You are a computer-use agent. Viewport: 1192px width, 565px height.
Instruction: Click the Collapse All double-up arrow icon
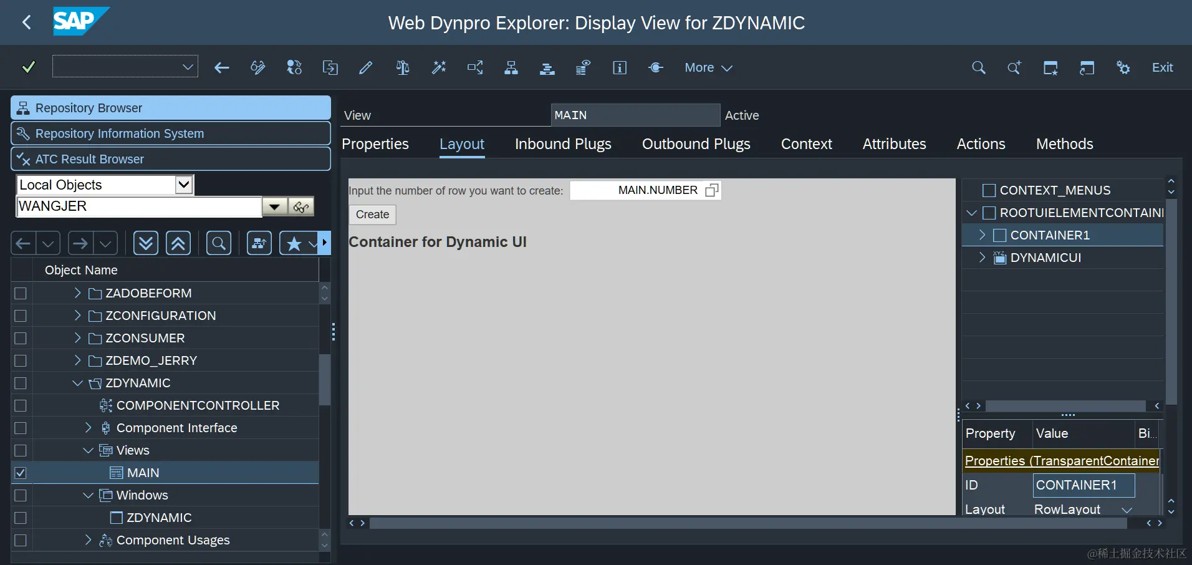coord(178,243)
